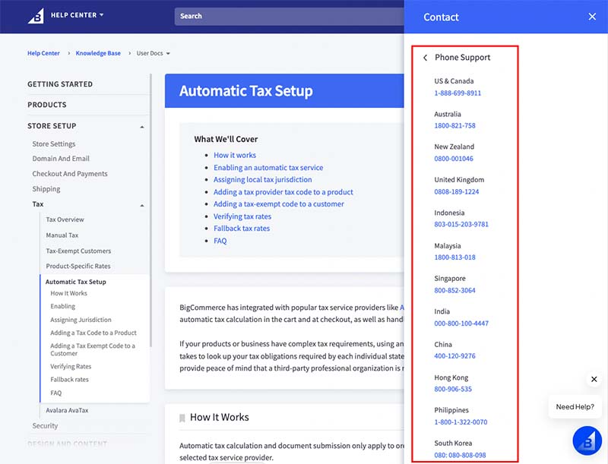
Task: Jump to Verifying Rates sidebar anchor
Action: (71, 366)
